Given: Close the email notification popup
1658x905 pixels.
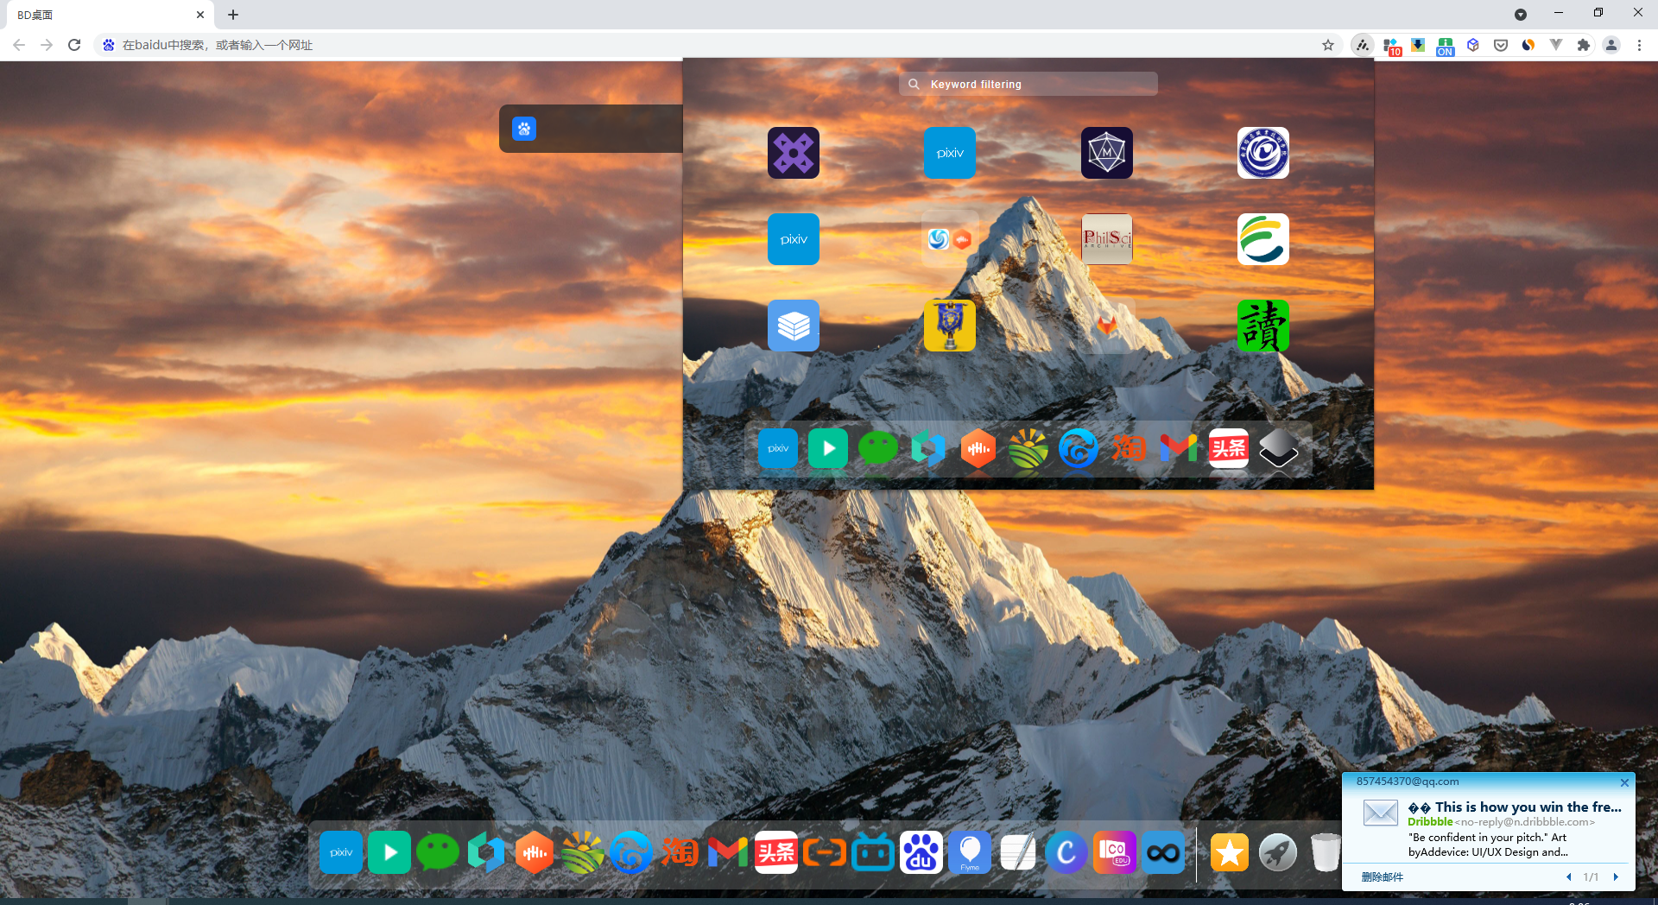Looking at the screenshot, I should tap(1624, 782).
